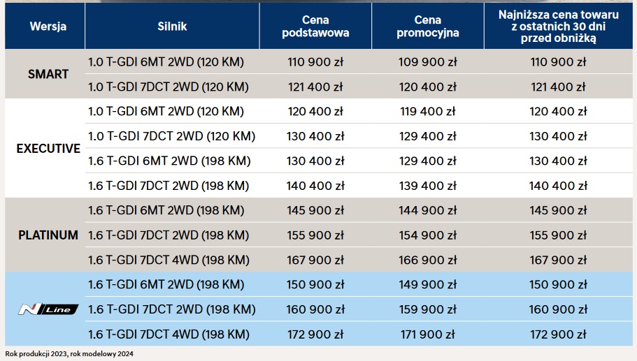Click the "Cena podstawowa" header
The image size is (637, 361).
point(315,27)
